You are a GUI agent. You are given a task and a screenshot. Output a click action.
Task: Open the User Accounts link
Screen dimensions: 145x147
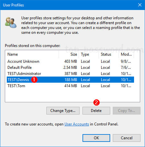click(x=77, y=124)
